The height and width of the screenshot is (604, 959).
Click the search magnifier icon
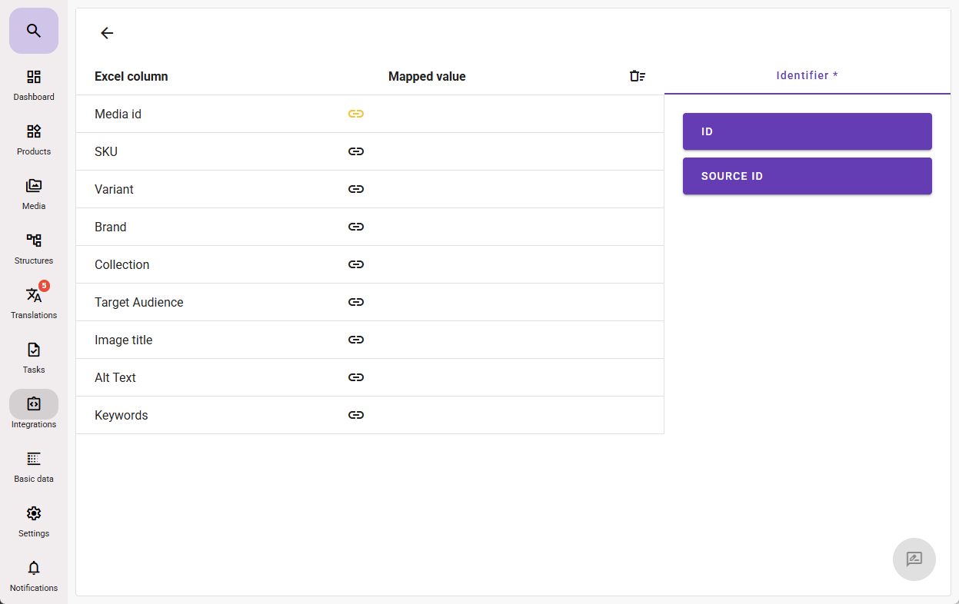[x=33, y=31]
